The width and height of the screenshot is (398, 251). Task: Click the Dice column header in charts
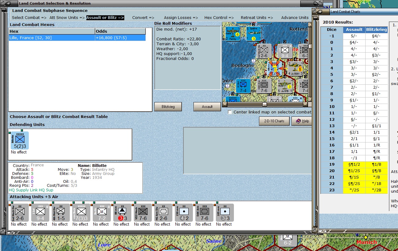click(x=332, y=30)
